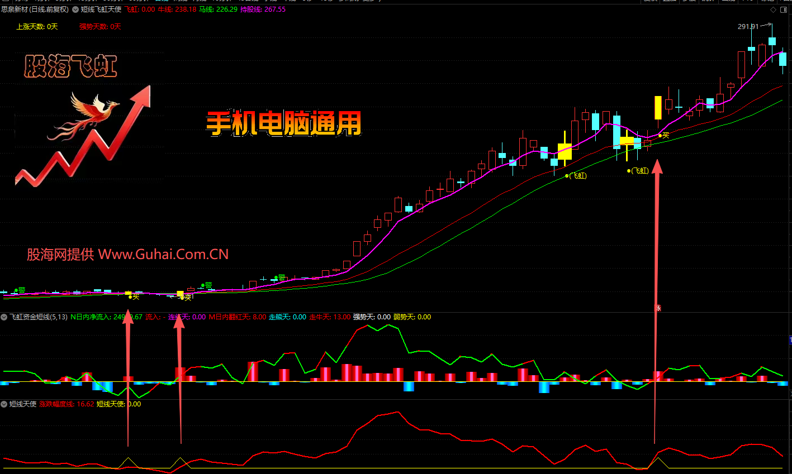Click the 马线: 226.29 green legend label
This screenshot has width=792, height=474.
218,9
